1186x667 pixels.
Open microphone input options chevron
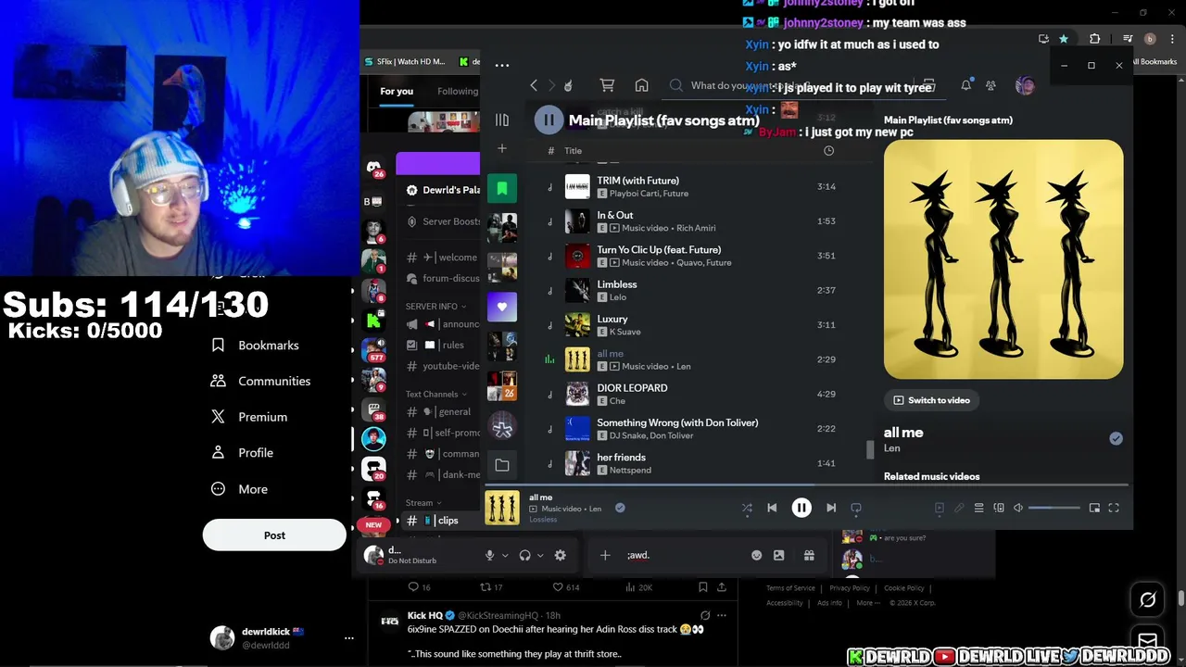coord(505,556)
